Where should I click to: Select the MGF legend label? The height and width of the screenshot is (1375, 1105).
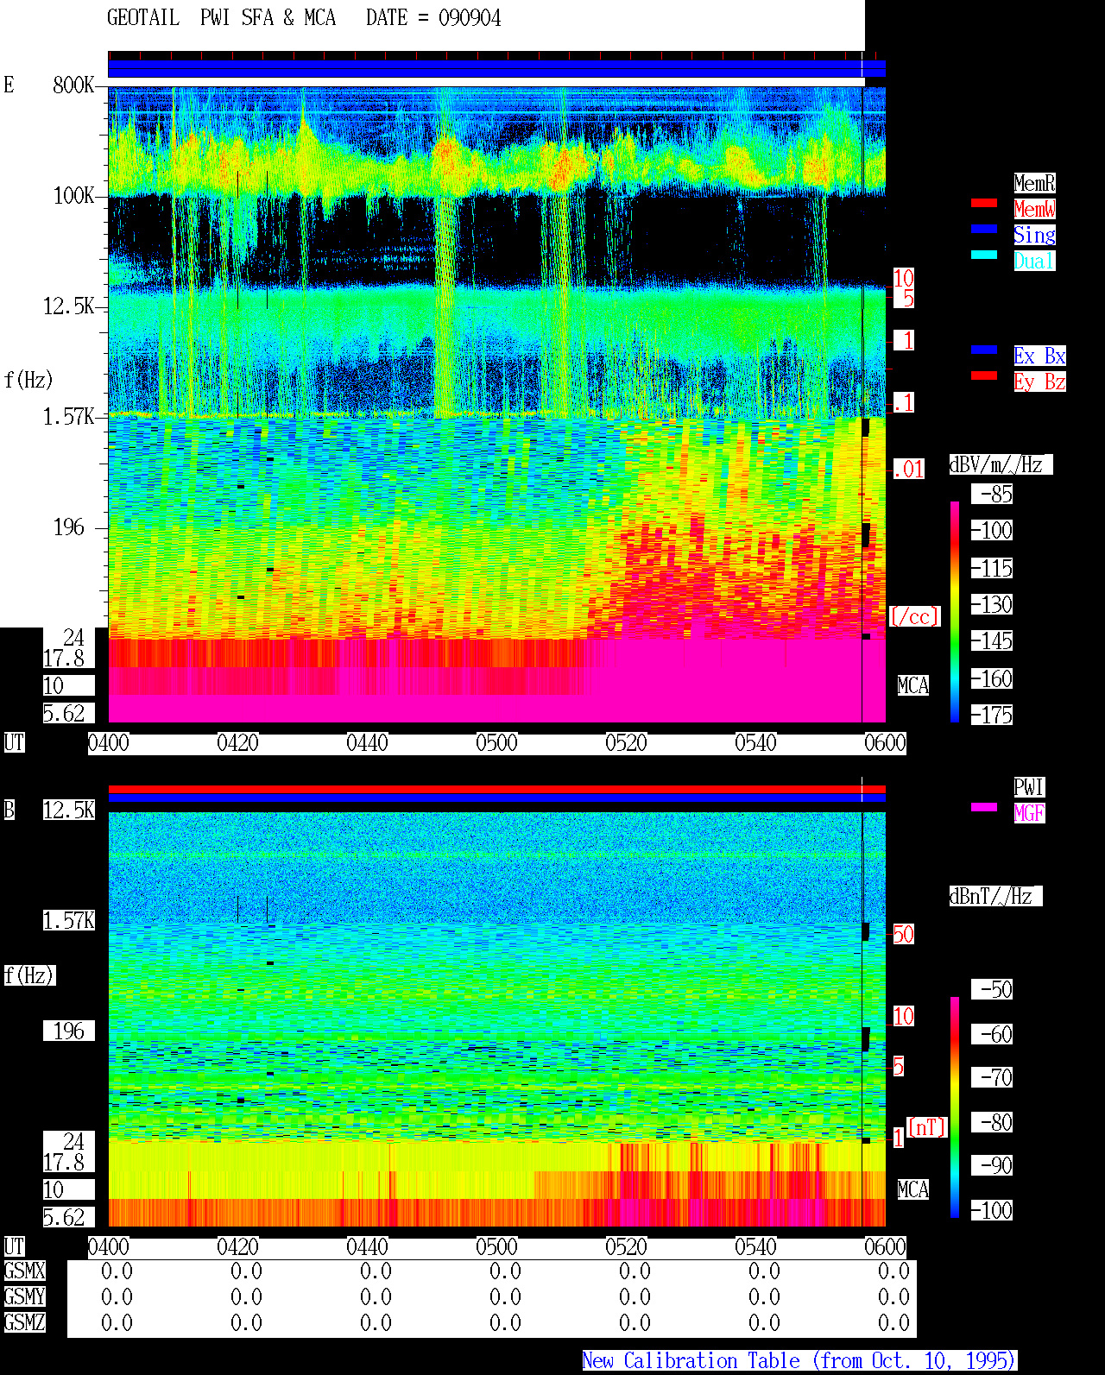coord(1029,813)
